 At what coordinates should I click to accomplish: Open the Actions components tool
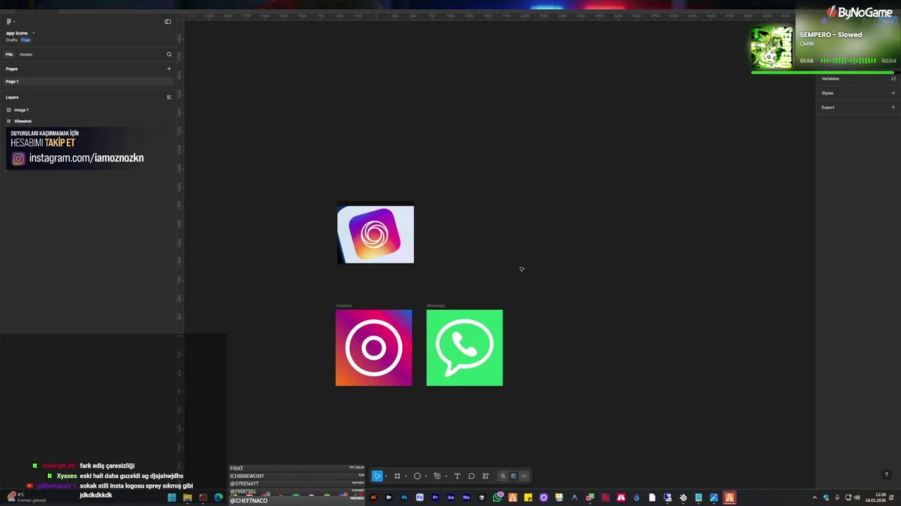[486, 476]
